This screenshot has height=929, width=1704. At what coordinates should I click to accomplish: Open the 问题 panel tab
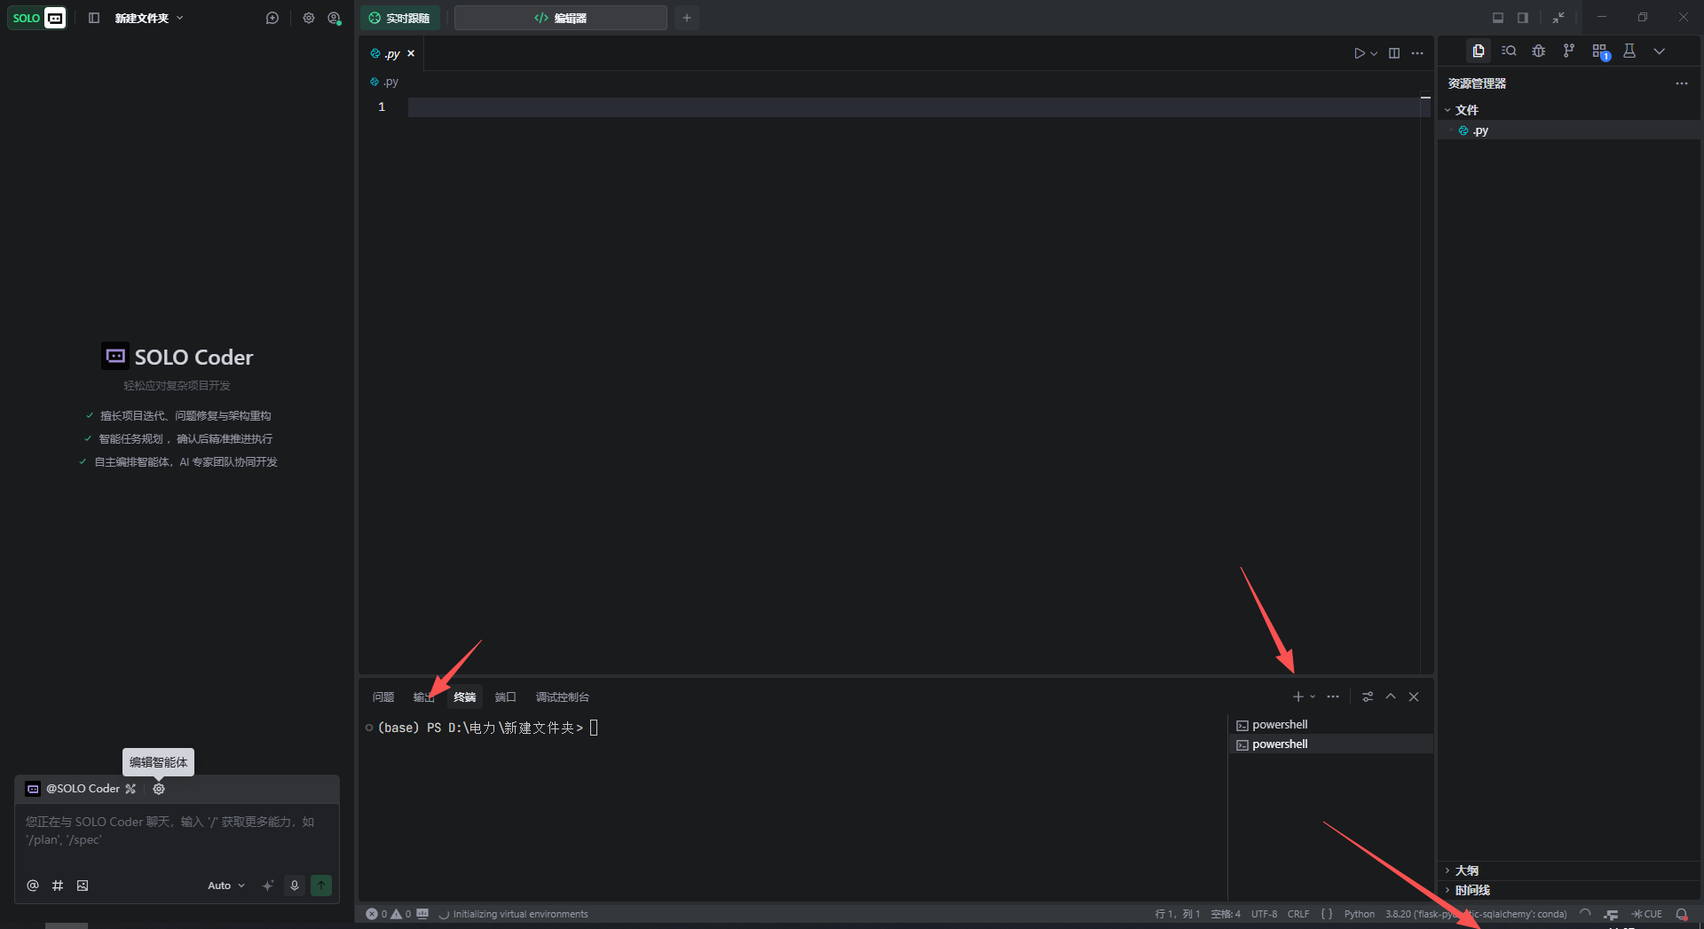383,697
